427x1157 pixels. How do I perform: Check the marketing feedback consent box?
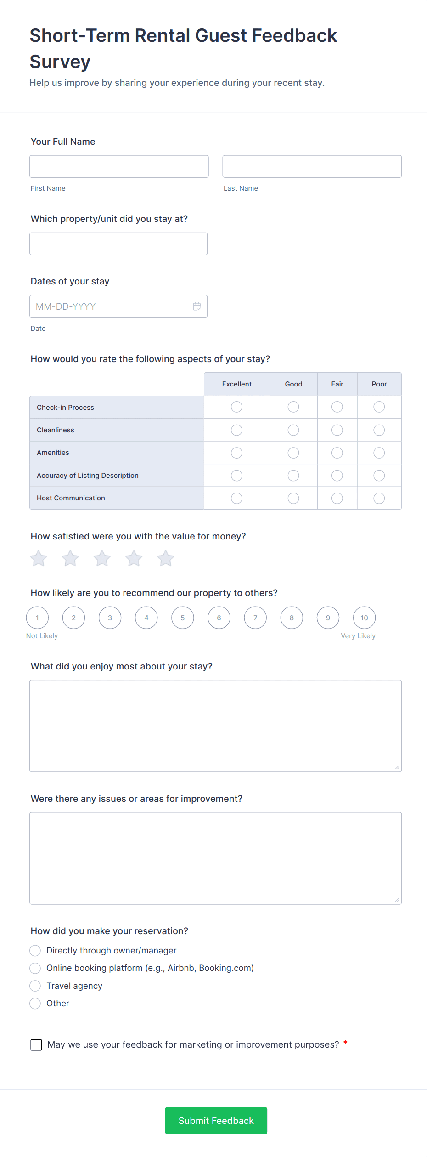click(x=36, y=1044)
